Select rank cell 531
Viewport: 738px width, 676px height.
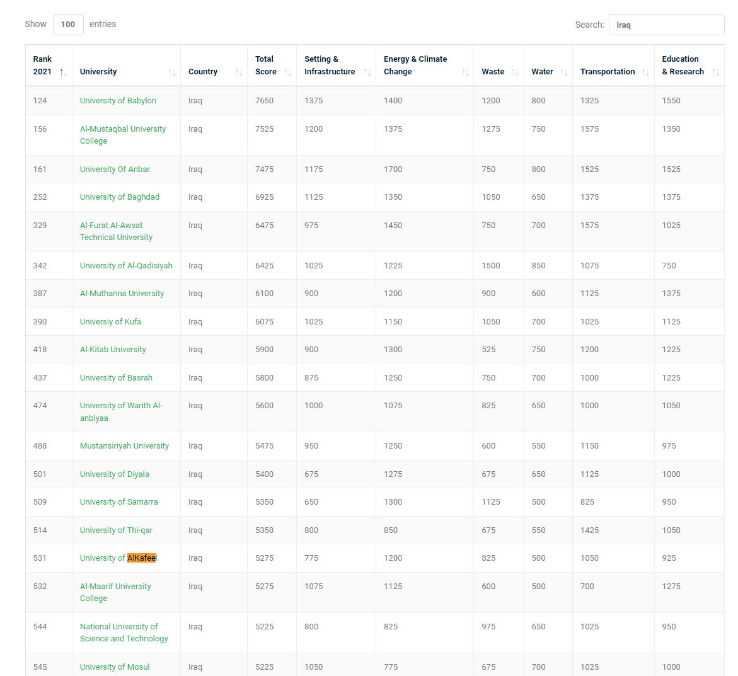coord(40,558)
